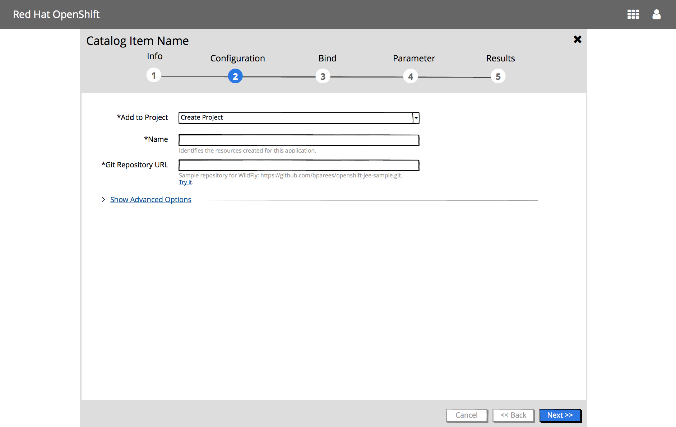Expand advanced options using the chevron
Viewport: 676px width, 427px height.
pos(103,199)
